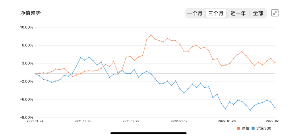Hide the 净值 series via legend label

pos(245,128)
